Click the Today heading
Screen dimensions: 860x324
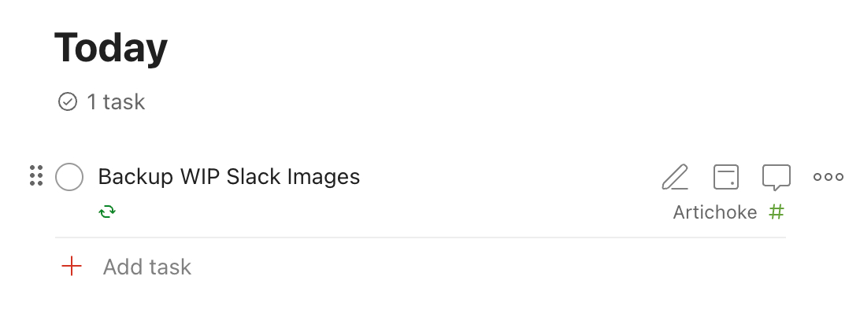point(111,48)
